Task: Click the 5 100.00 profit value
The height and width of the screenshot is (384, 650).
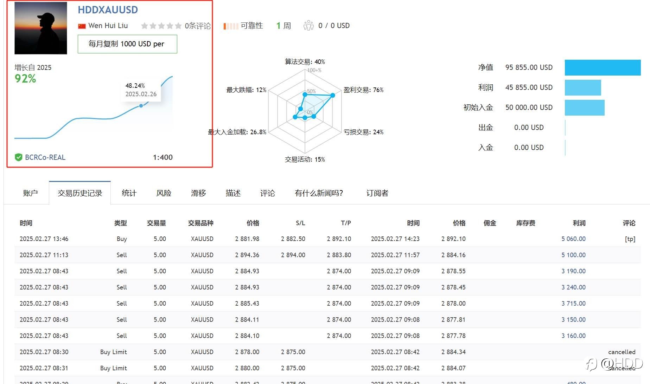Action: point(573,255)
